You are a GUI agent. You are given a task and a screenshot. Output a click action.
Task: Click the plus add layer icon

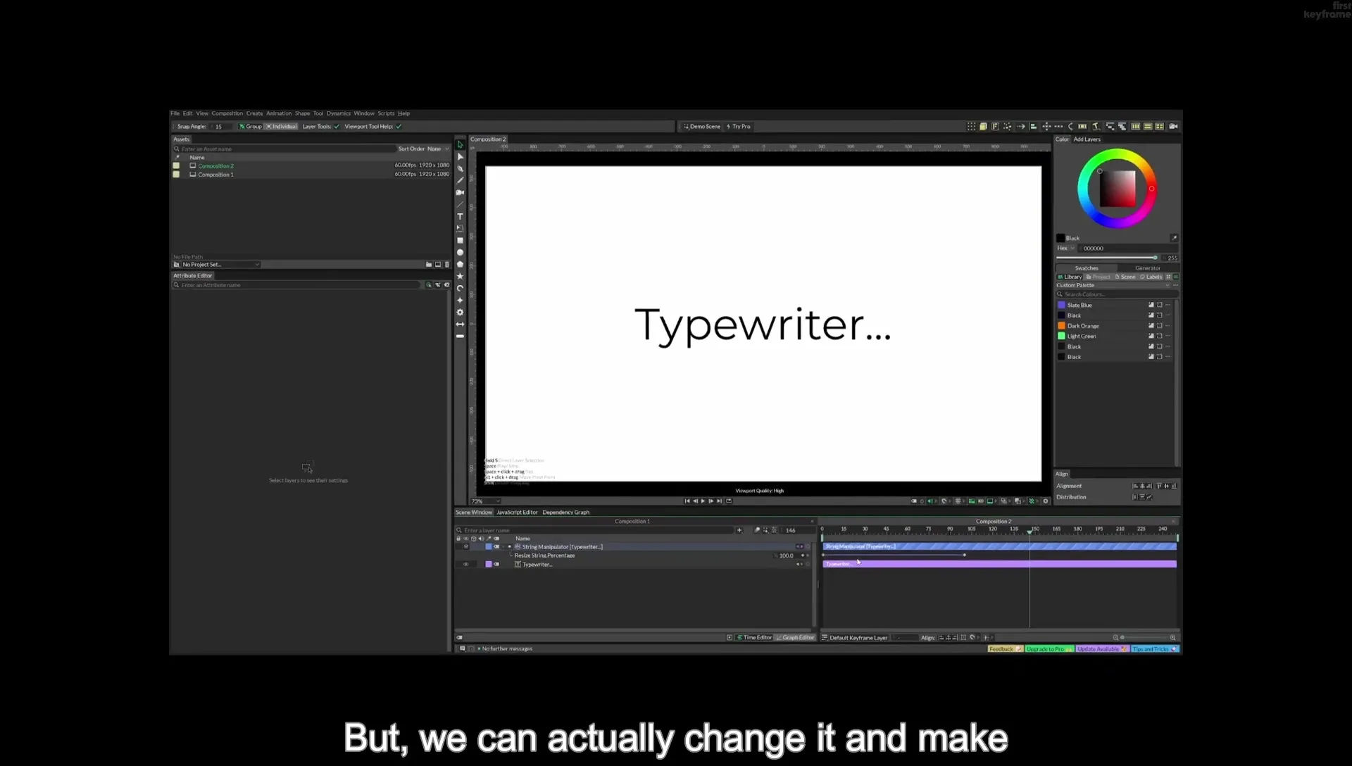click(739, 530)
